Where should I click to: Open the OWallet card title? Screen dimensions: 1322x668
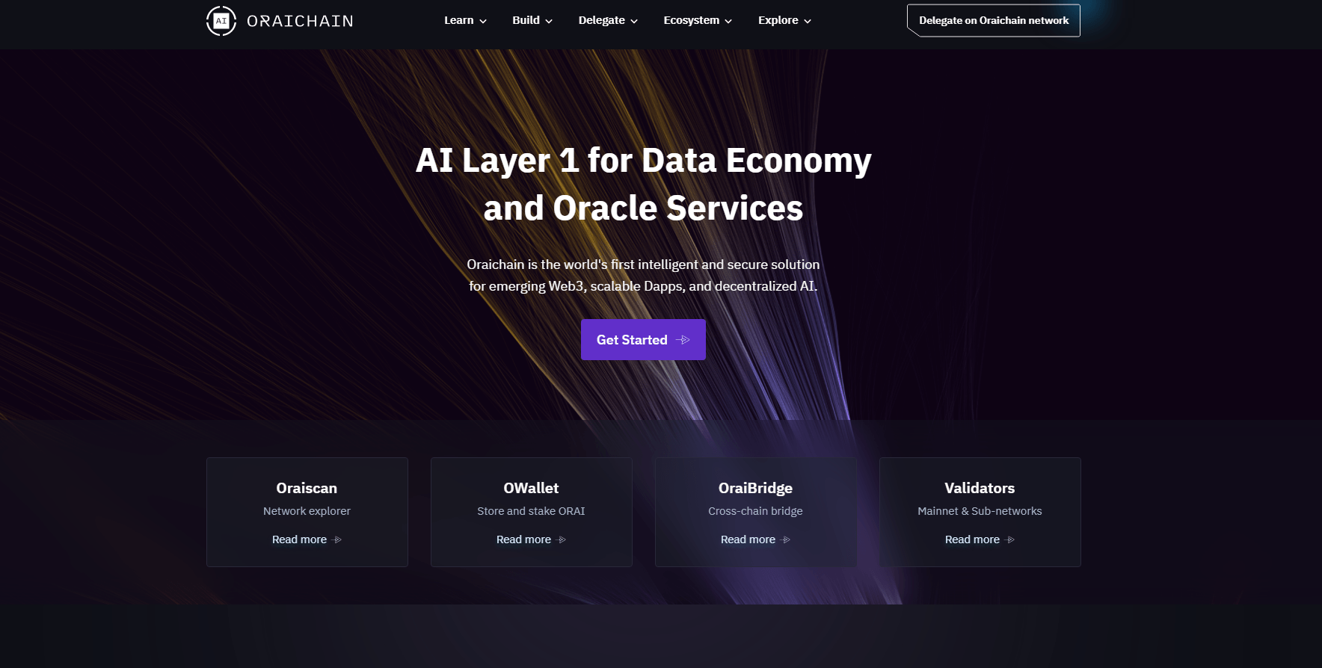coord(531,488)
